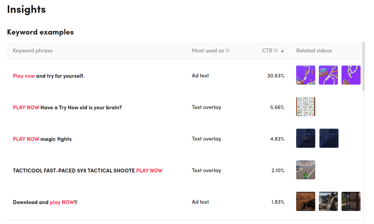Open second dark video in magic fights row
The width and height of the screenshot is (374, 224).
coord(329,138)
